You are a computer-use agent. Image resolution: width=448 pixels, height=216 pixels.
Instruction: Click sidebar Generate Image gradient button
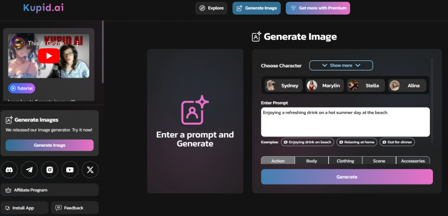point(49,145)
